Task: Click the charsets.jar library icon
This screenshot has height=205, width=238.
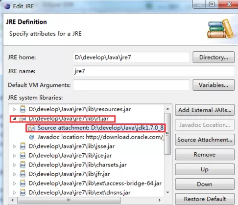Action: 23,165
